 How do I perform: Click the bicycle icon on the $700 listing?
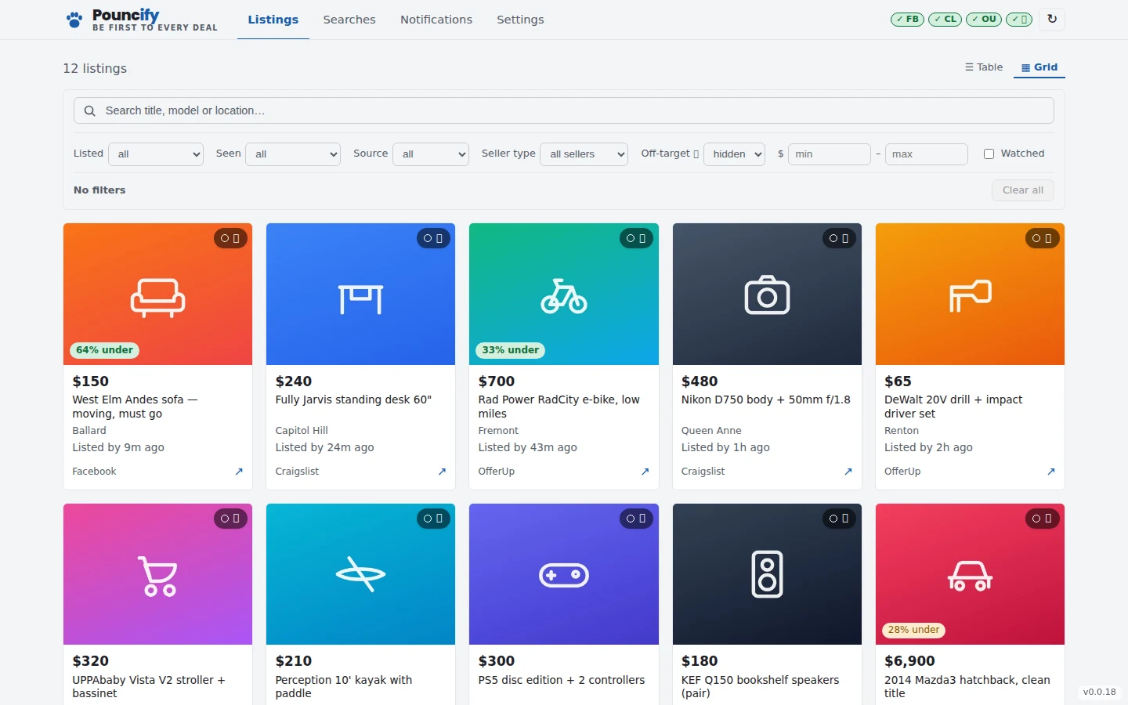tap(563, 296)
